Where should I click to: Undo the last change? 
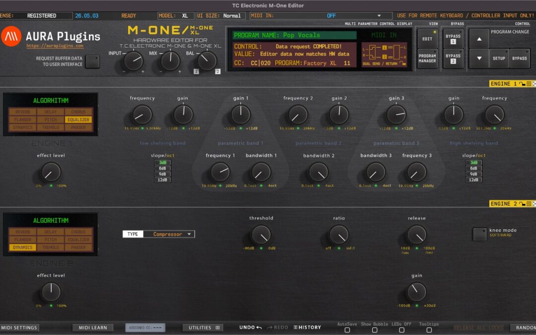pos(251,327)
